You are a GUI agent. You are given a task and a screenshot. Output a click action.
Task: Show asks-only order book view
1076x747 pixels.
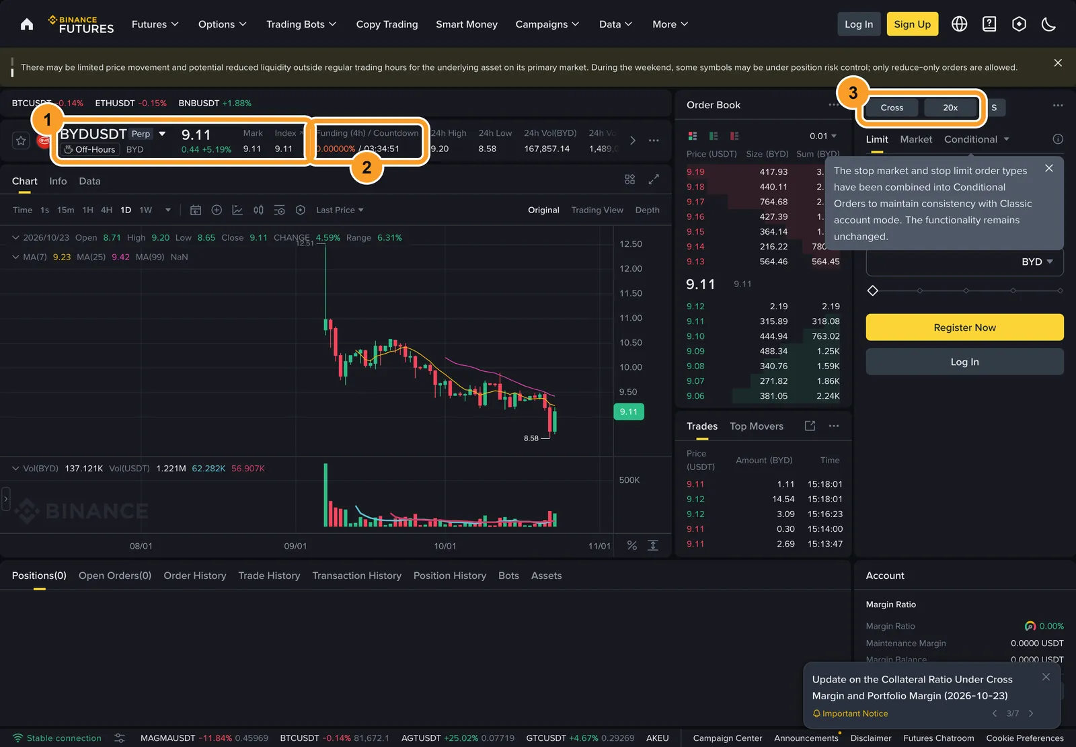point(734,136)
